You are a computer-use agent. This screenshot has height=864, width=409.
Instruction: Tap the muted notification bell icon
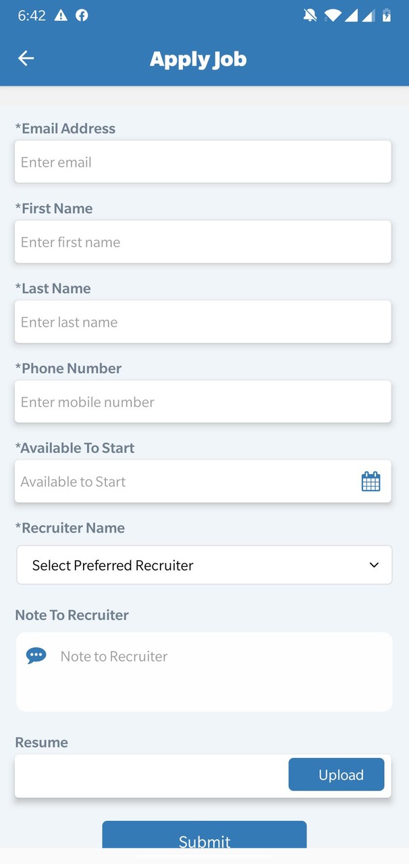(x=310, y=15)
